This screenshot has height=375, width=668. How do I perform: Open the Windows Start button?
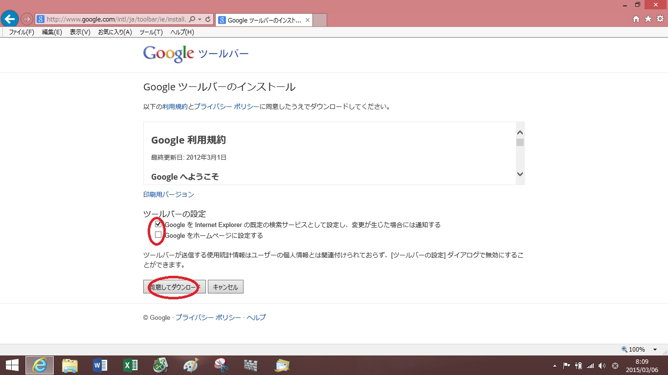coord(12,365)
